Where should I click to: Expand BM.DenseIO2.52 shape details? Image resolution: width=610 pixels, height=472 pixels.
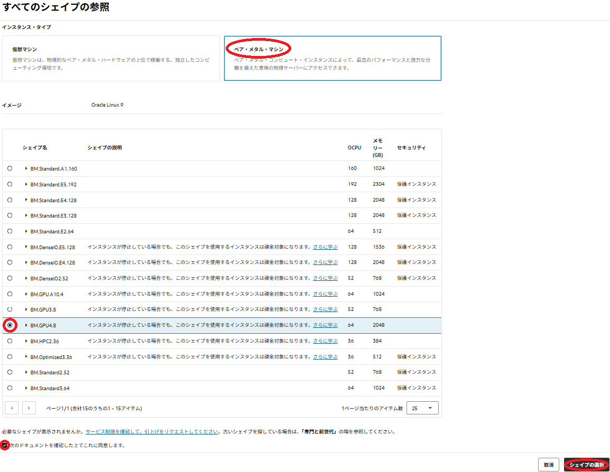tap(26, 278)
